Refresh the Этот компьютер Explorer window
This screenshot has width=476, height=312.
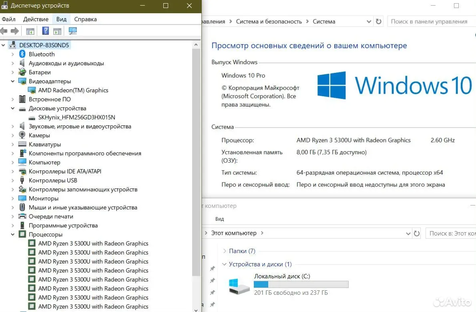(x=417, y=233)
